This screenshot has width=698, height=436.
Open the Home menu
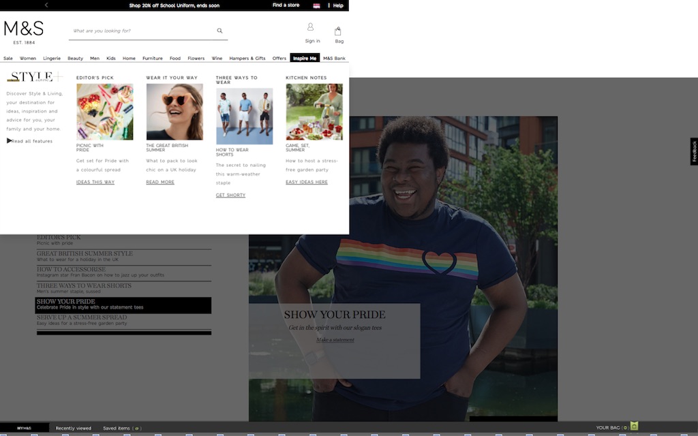coord(129,59)
